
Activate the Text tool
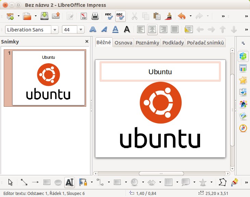[x=69, y=182]
